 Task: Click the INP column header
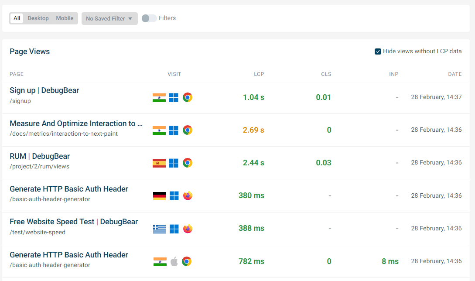[394, 74]
